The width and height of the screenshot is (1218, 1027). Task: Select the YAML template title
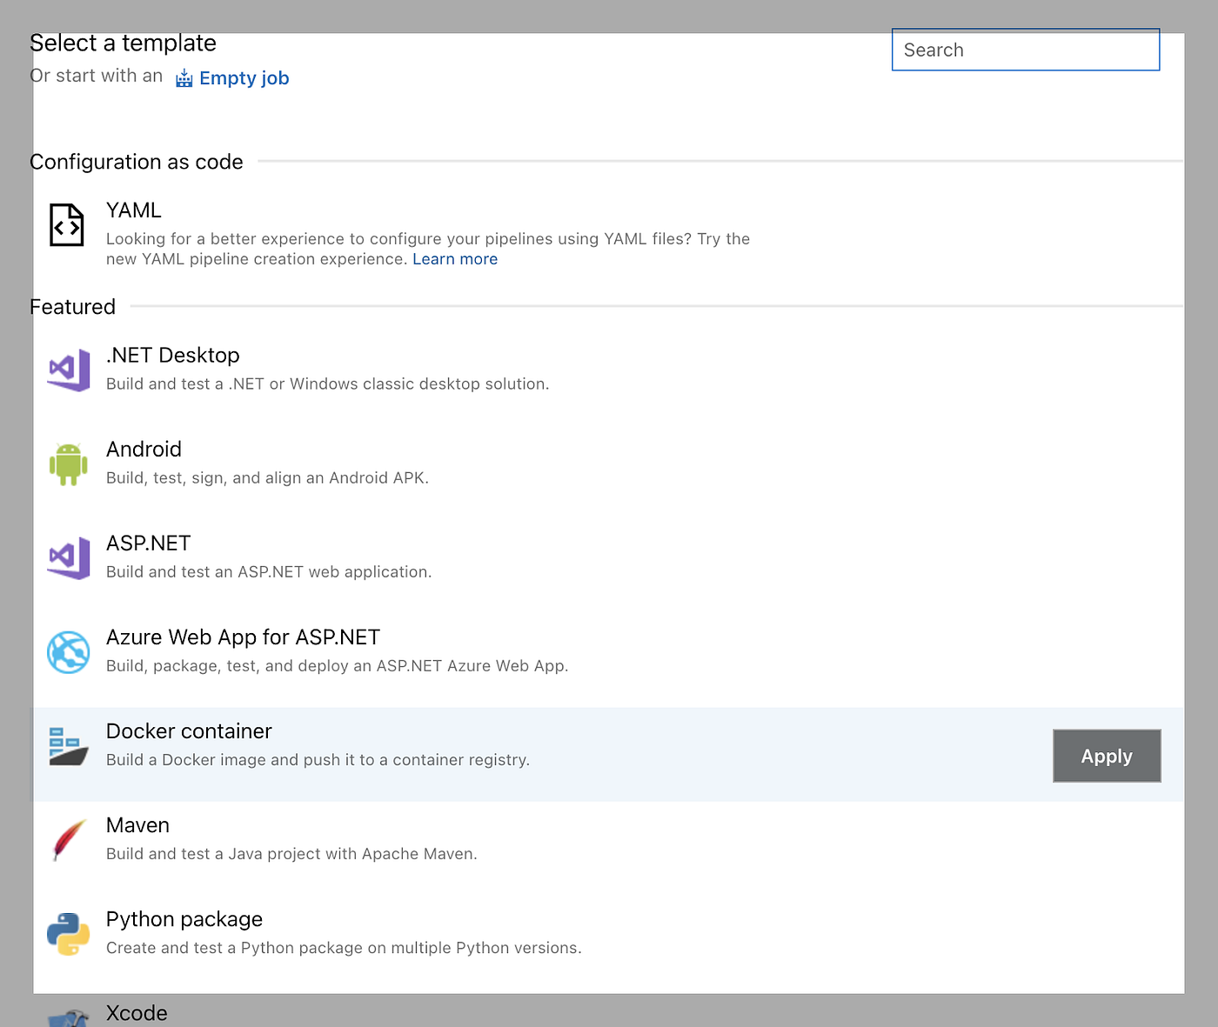pyautogui.click(x=134, y=210)
